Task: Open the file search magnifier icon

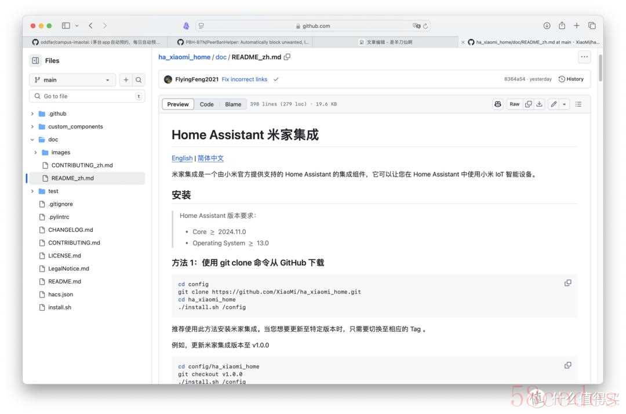Action: 139,80
